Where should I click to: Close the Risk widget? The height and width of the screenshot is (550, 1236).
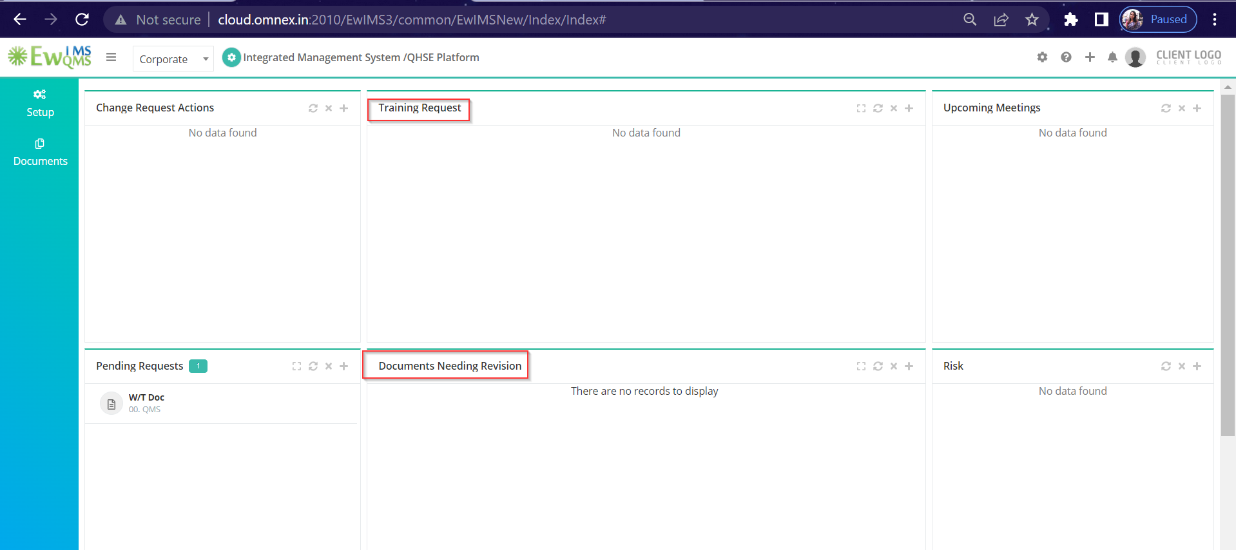pos(1182,366)
